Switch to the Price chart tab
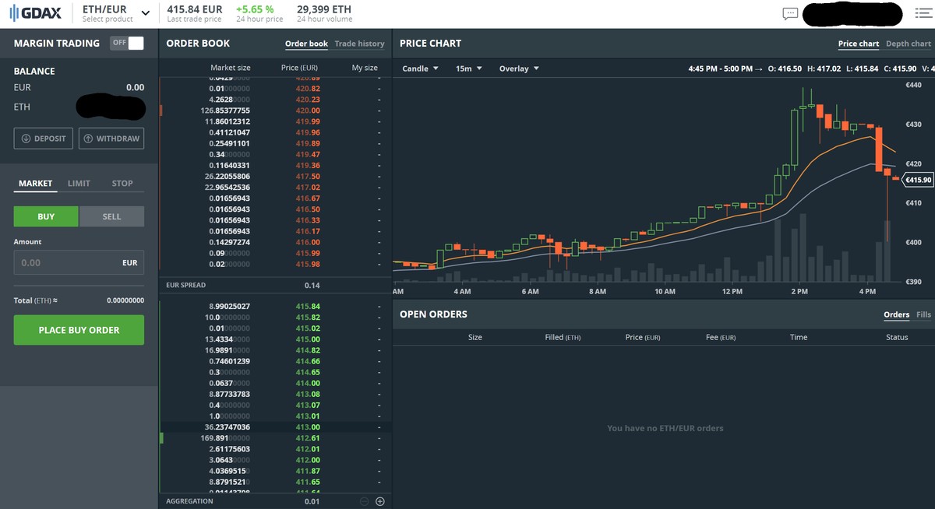Image resolution: width=935 pixels, height=509 pixels. coord(858,44)
